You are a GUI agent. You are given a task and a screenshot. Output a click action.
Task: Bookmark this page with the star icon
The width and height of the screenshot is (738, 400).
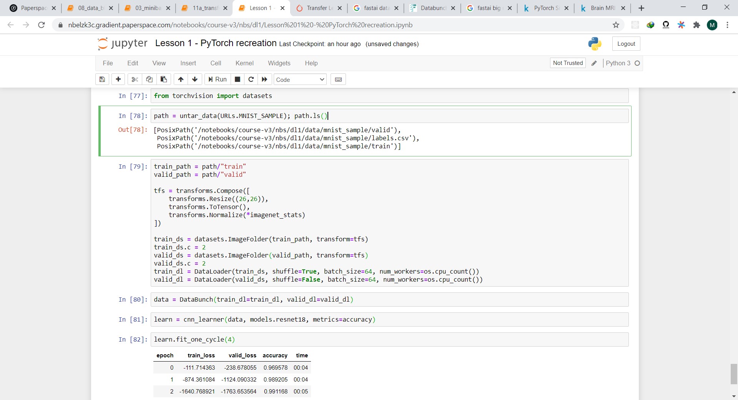[616, 25]
